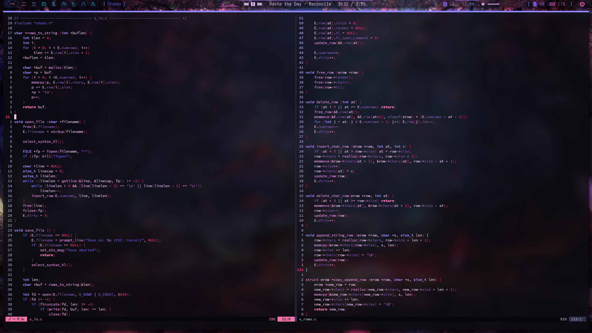Switch to workspace 四 (four)
592x333 pixels.
[44, 4]
